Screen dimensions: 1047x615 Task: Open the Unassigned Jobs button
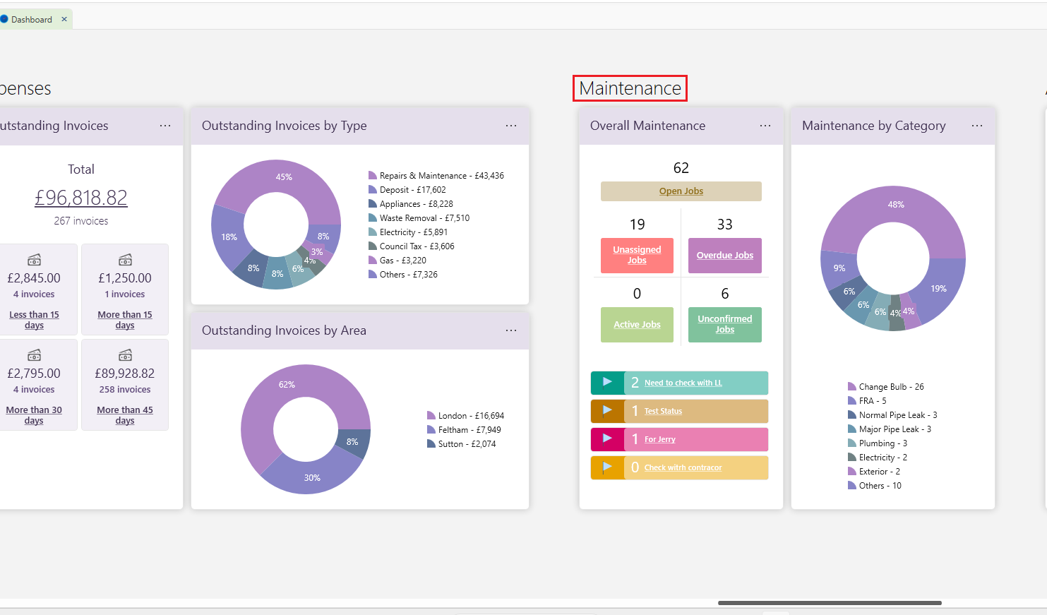click(637, 256)
